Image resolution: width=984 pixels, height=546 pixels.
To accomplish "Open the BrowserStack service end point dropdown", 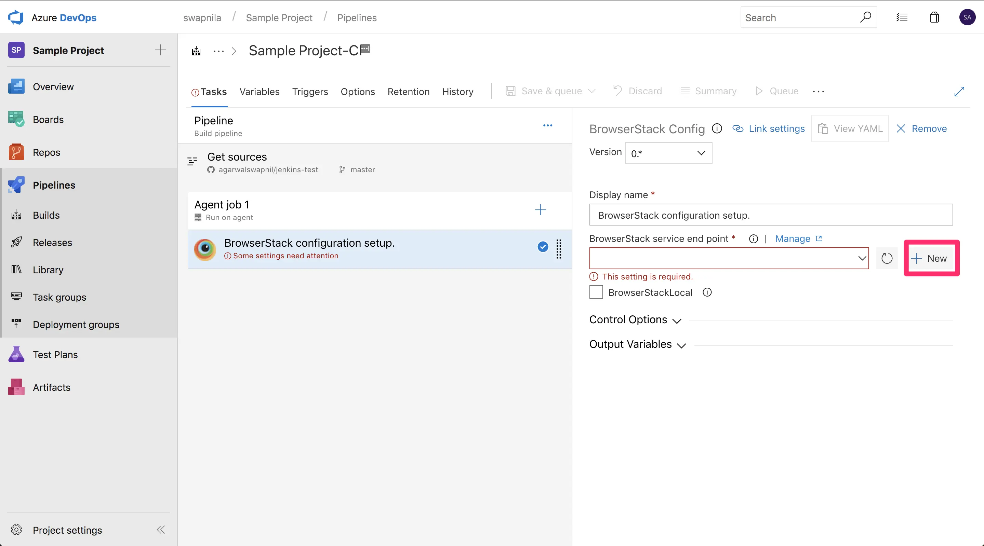I will tap(729, 259).
